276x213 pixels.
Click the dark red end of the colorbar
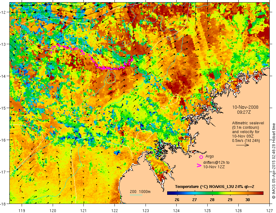click(262, 193)
